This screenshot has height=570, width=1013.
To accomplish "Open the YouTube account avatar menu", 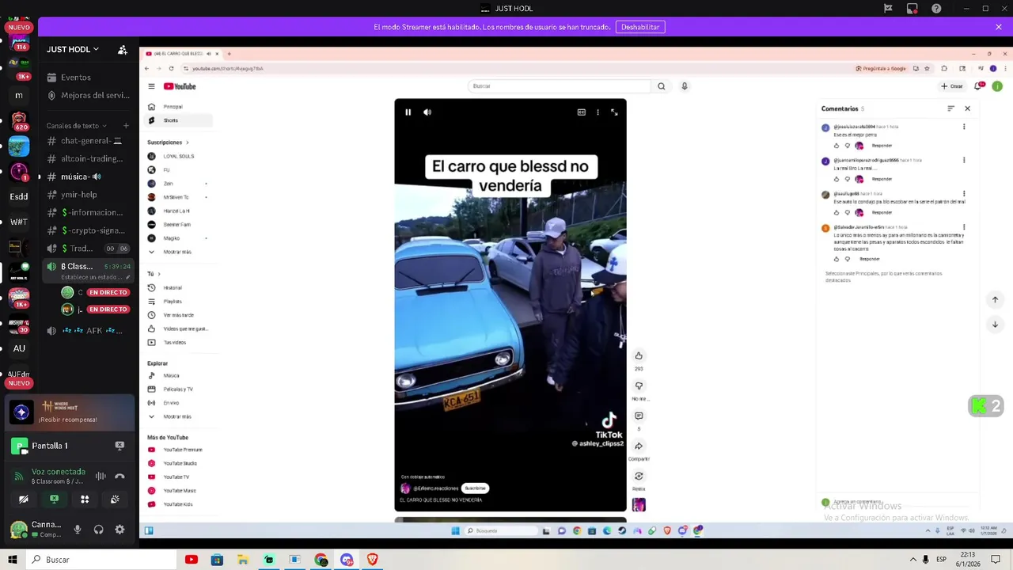I will (x=997, y=86).
